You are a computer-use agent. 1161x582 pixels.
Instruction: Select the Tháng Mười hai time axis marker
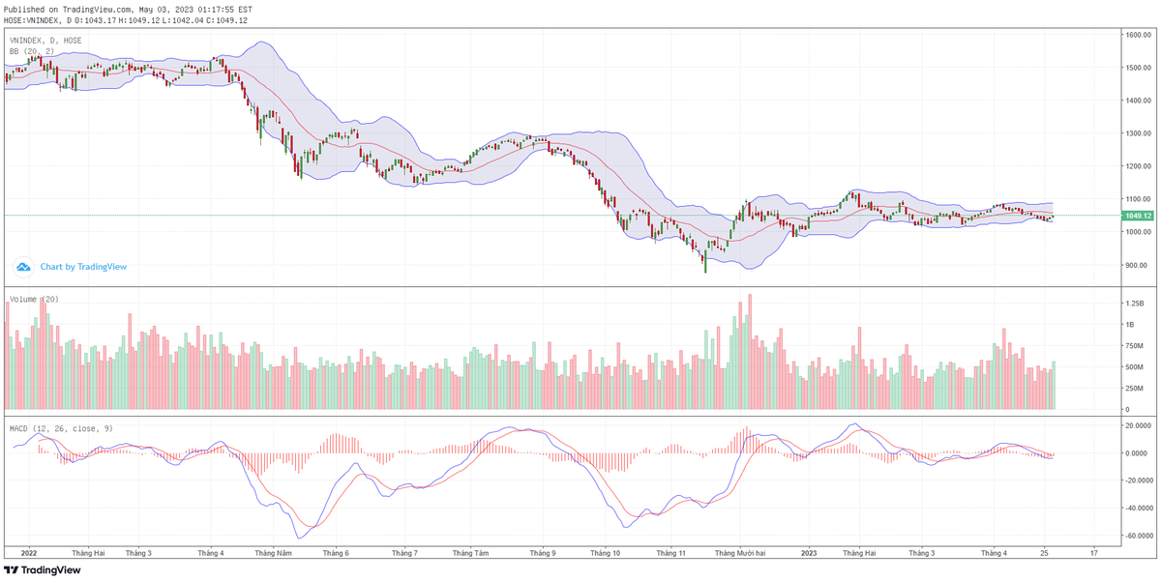point(740,553)
